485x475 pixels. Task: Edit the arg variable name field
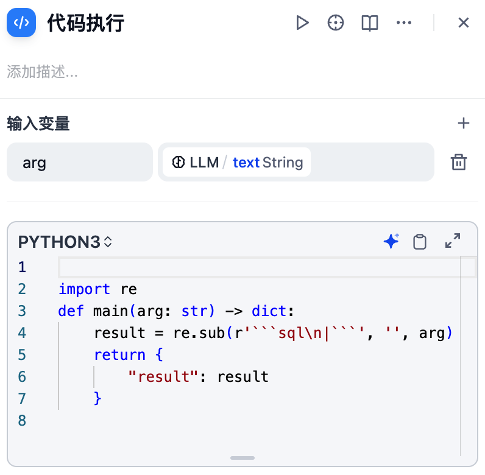pos(80,162)
